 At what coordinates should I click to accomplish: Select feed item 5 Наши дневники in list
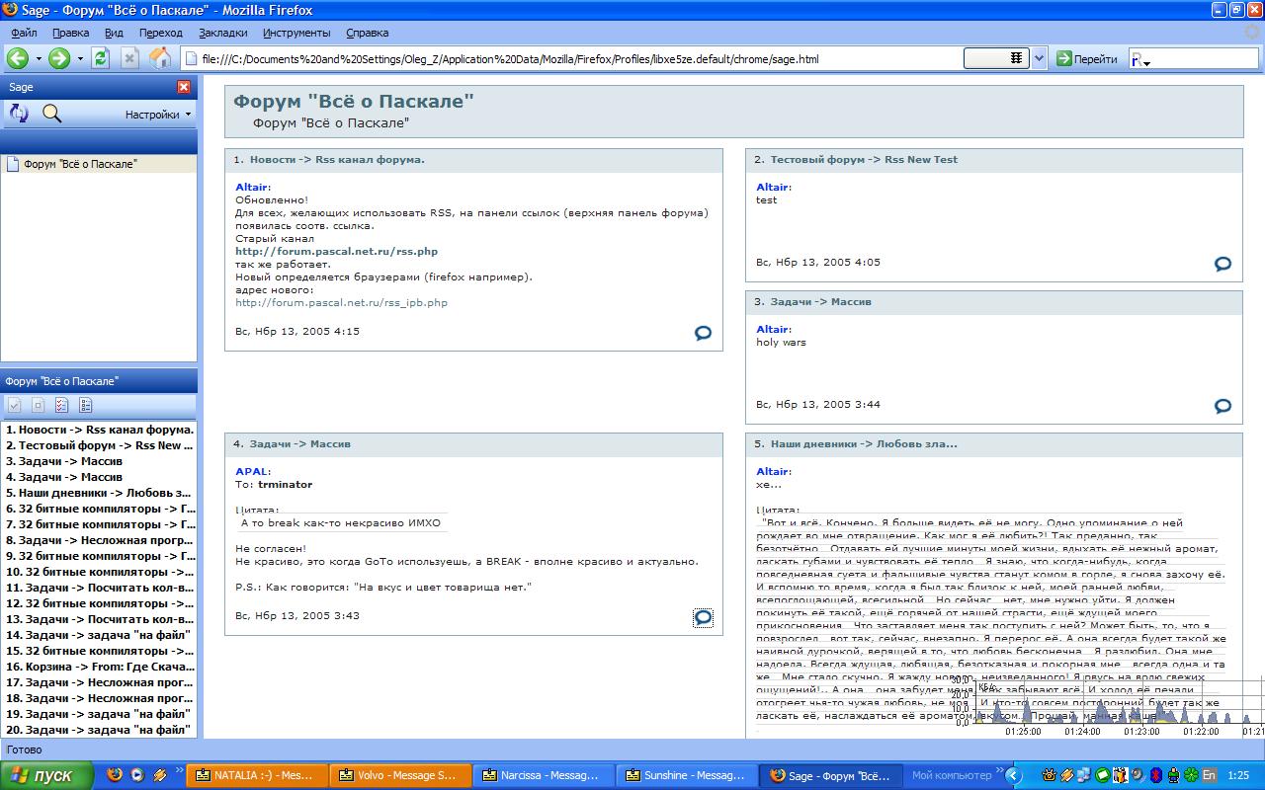pos(99,493)
